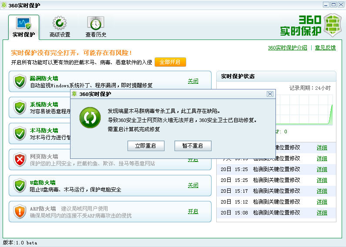Screen dimensions: 346x247
Task: Turn on ARP防火墙 via 开启 link
Action: 193,211
